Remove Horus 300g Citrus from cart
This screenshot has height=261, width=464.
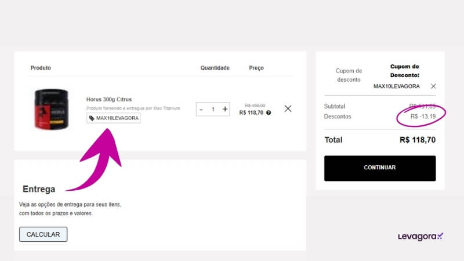(x=288, y=108)
